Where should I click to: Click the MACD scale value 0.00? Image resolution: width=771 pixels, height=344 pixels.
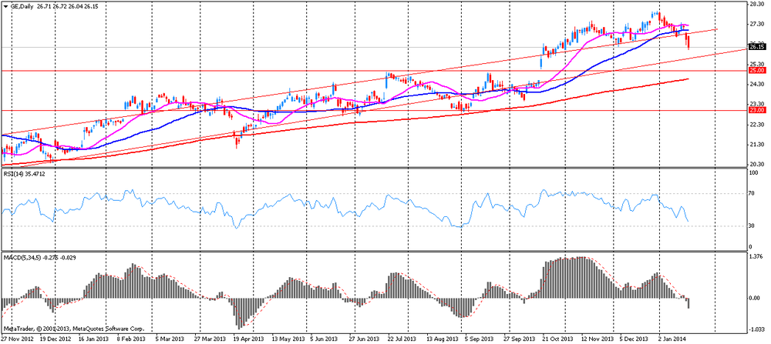pyautogui.click(x=755, y=298)
